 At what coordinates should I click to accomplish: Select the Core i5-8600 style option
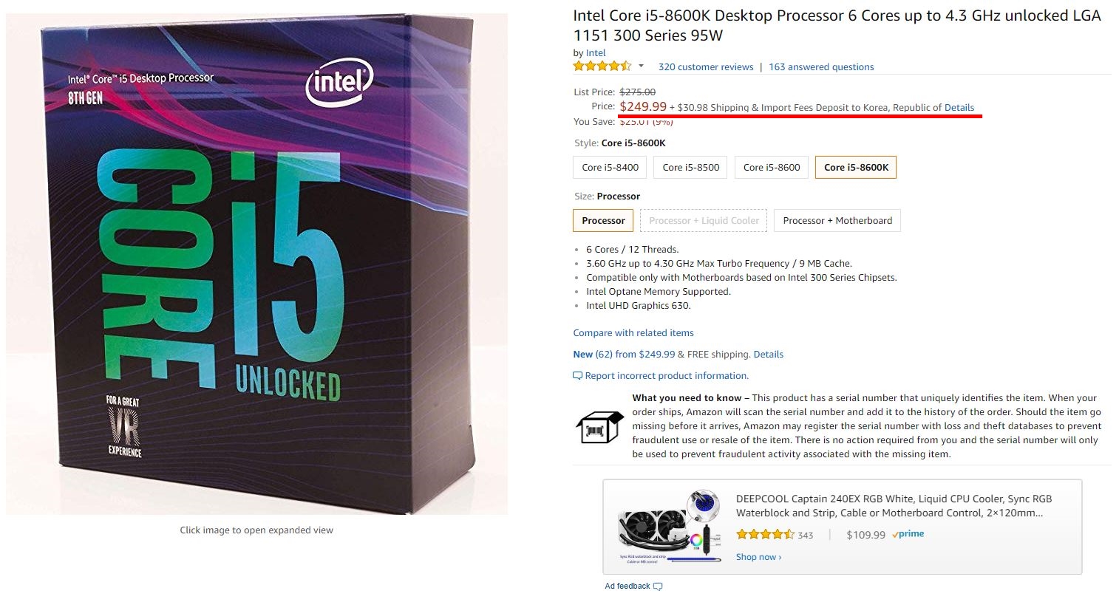[x=772, y=168]
